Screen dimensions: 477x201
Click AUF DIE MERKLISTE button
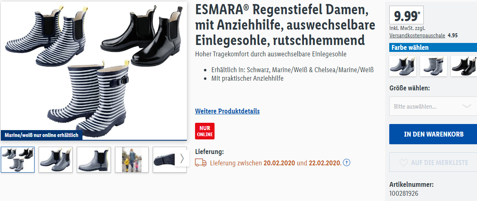(433, 163)
